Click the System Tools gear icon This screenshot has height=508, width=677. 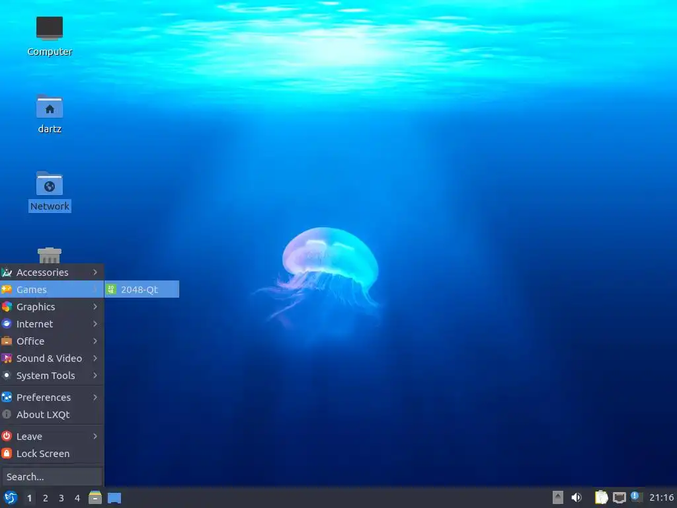click(7, 376)
